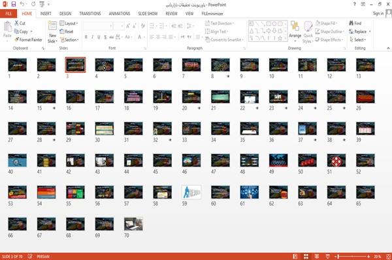This screenshot has width=392, height=260.
Task: Open the font size combo box
Action: click(x=119, y=26)
